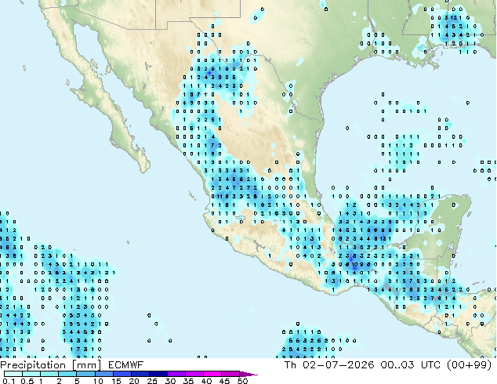Click the 2–5 mm legend swatch
The width and height of the screenshot is (497, 384).
67,374
